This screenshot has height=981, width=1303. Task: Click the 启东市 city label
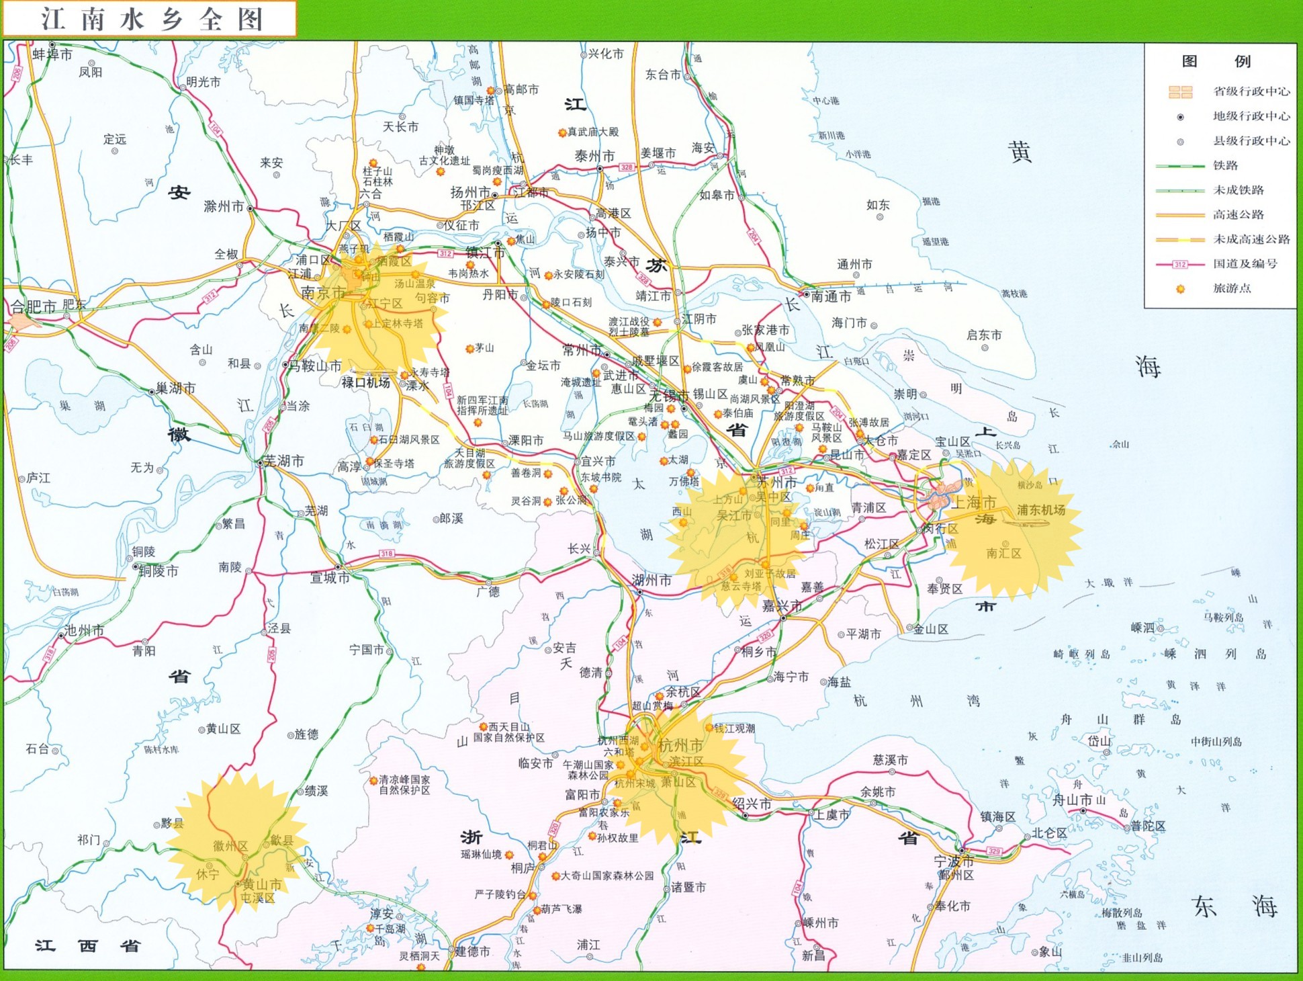pos(984,335)
